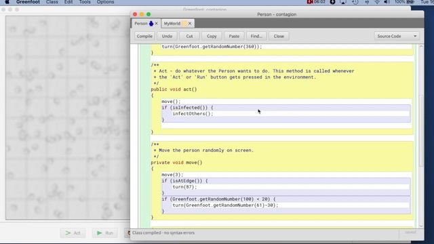The image size is (434, 244).
Task: Open the volume control icon
Action: pos(387,2)
